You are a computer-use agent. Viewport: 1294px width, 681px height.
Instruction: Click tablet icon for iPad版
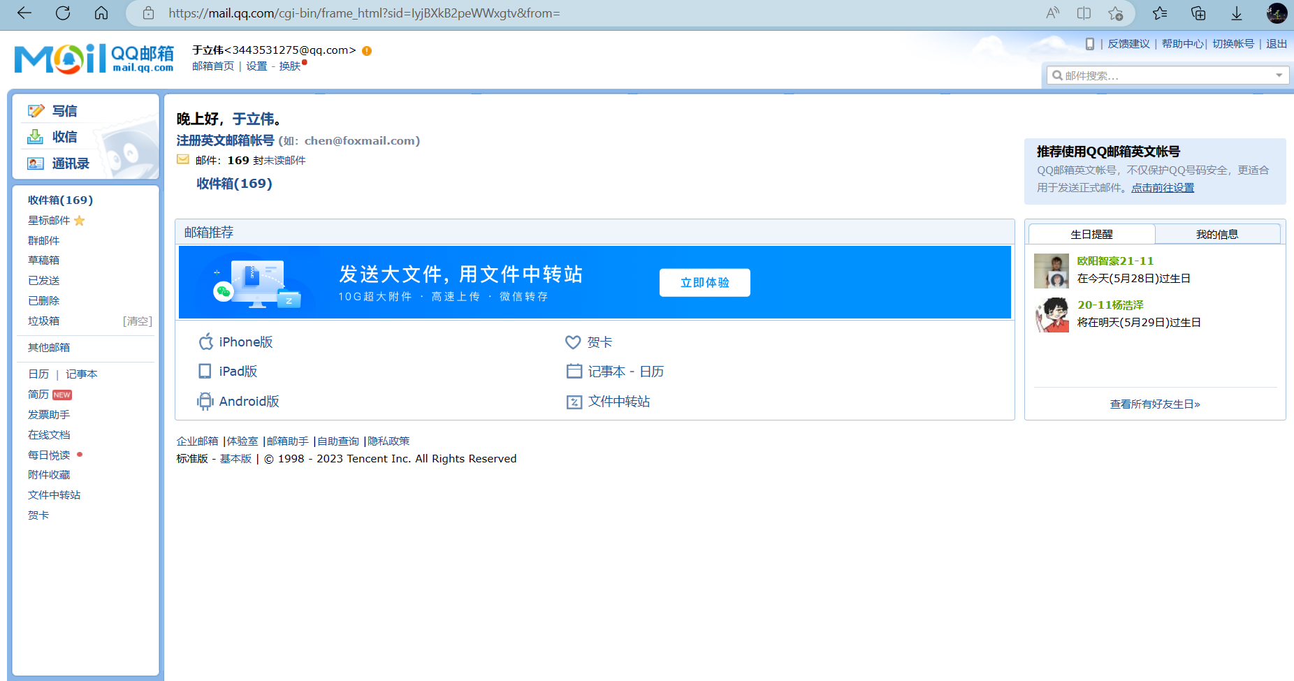(205, 371)
